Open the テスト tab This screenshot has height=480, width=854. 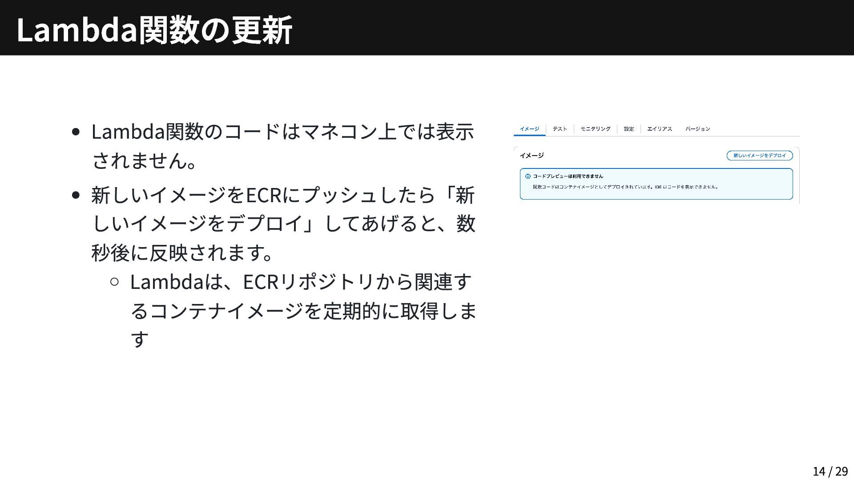click(x=560, y=129)
